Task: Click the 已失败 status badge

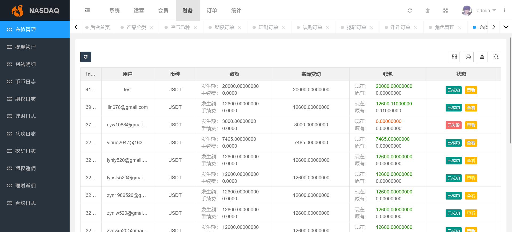Action: [453, 125]
